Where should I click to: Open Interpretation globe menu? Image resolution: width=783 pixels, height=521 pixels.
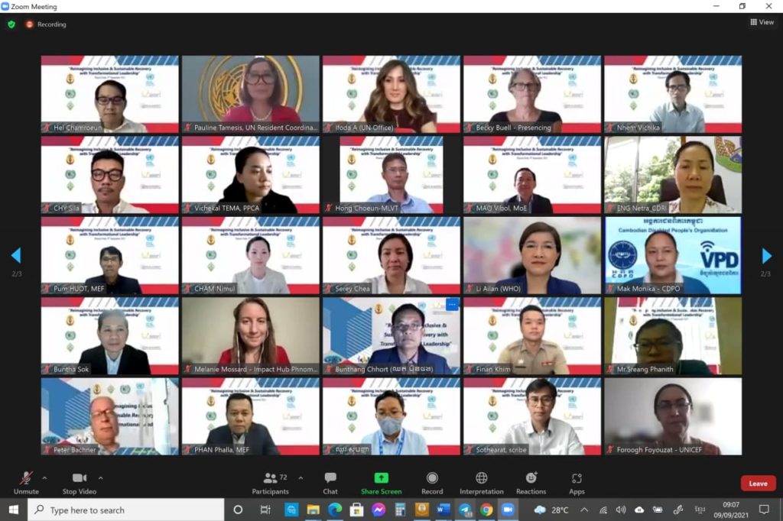pyautogui.click(x=482, y=483)
